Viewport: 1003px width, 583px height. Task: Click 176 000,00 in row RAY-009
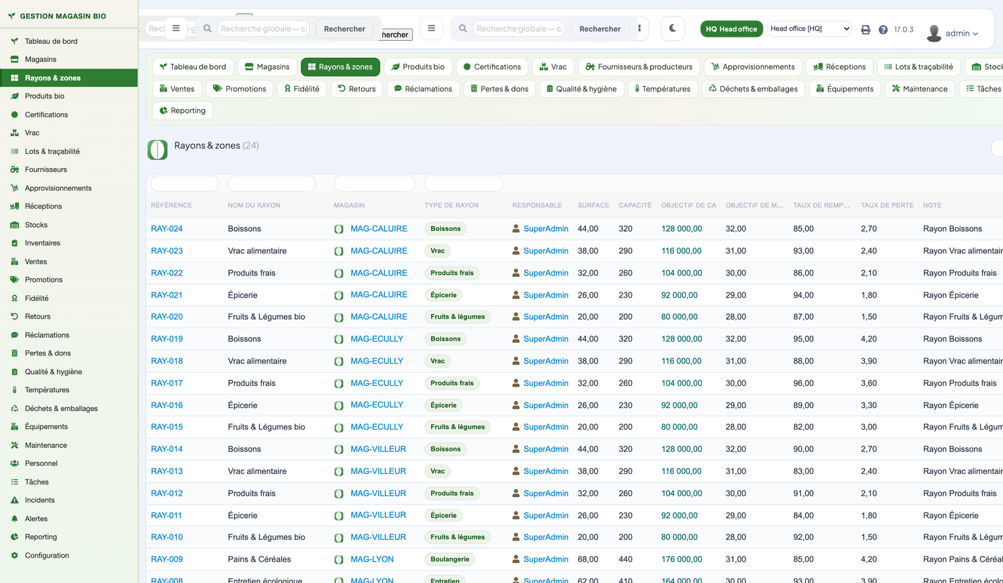pyautogui.click(x=682, y=559)
